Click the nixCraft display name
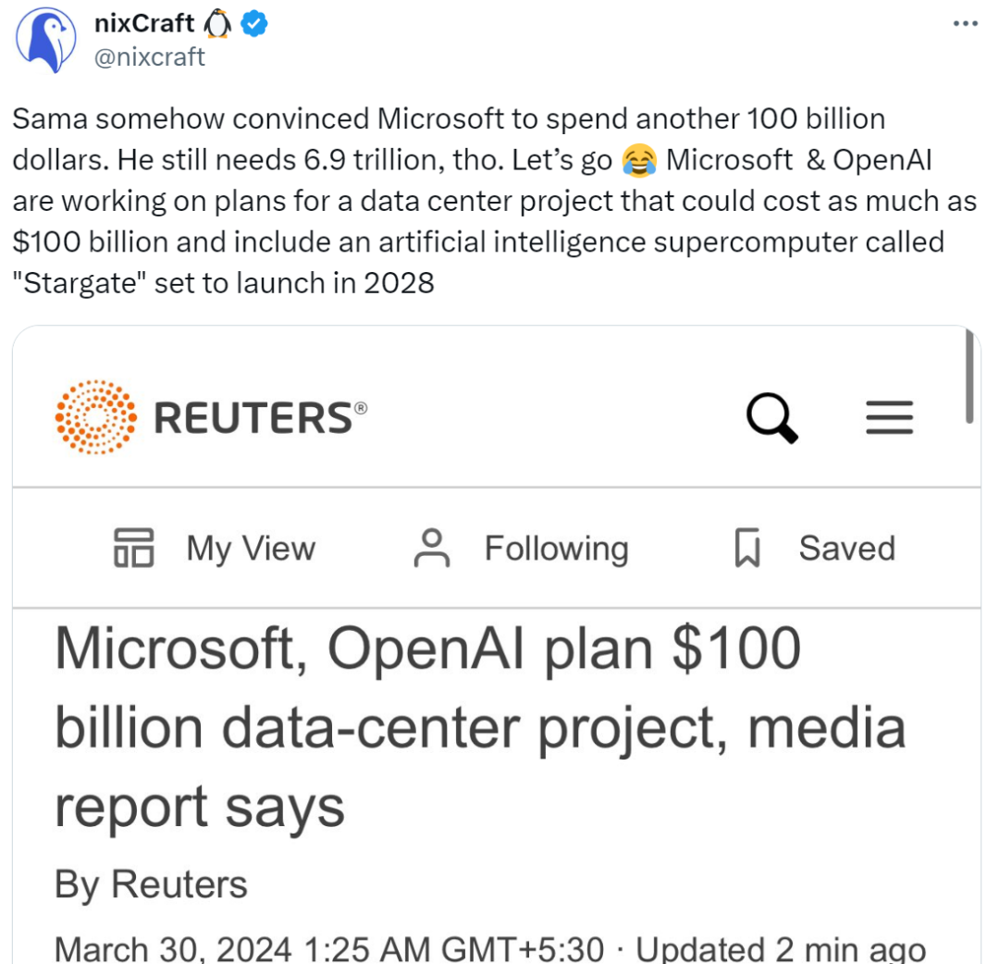The width and height of the screenshot is (999, 964). (144, 23)
